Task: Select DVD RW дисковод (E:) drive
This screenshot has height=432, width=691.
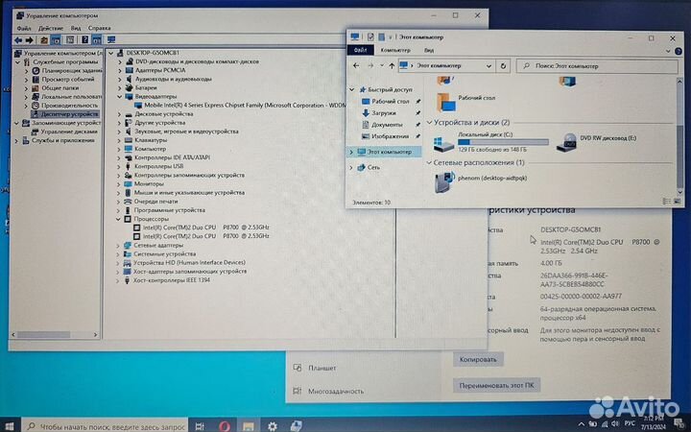Action: click(596, 142)
